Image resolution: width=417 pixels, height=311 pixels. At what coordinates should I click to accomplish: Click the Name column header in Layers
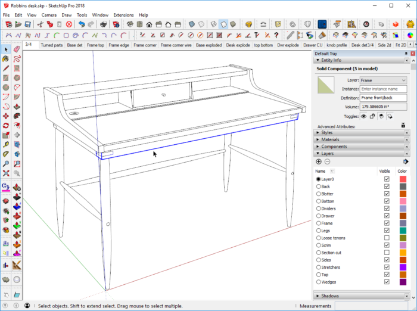coord(320,172)
